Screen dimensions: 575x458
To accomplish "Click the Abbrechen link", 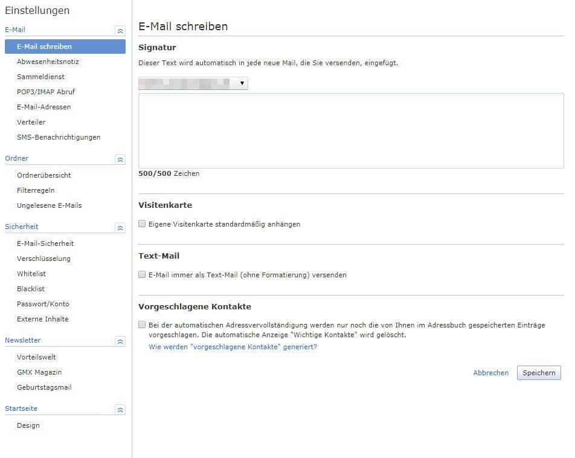I will point(490,373).
